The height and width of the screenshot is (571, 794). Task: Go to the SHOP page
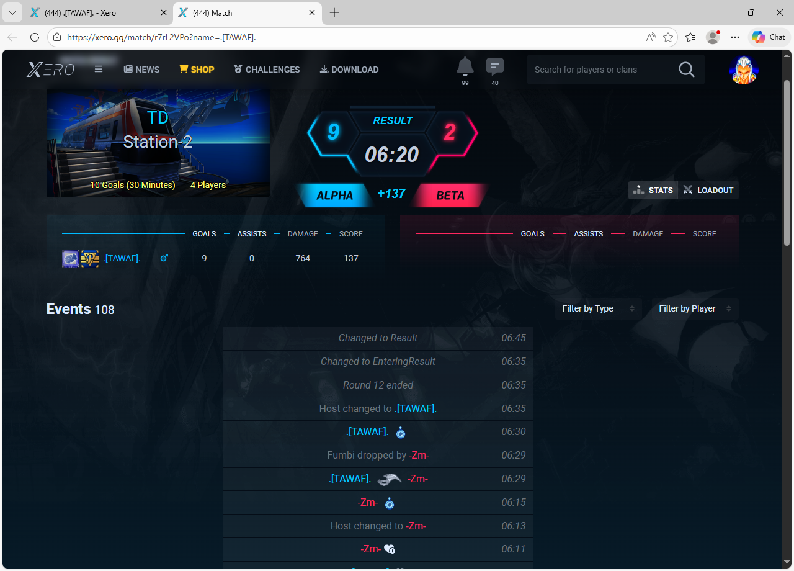click(196, 70)
